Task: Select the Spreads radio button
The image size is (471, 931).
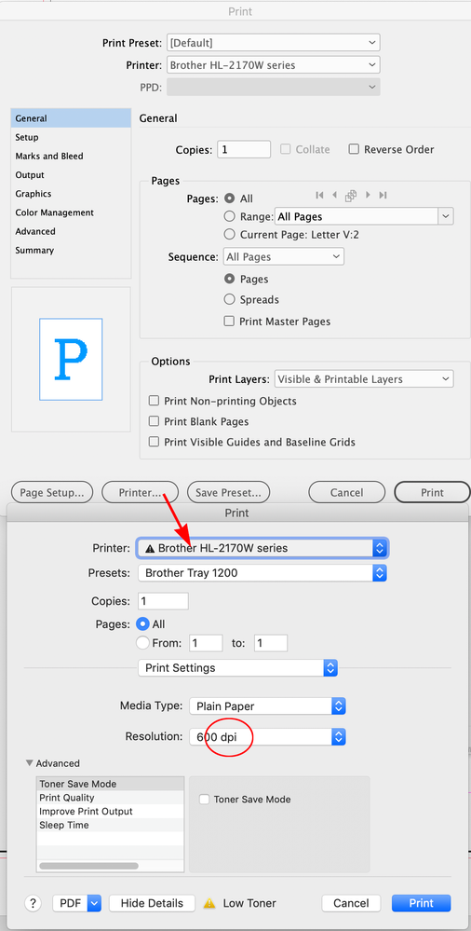Action: 229,300
